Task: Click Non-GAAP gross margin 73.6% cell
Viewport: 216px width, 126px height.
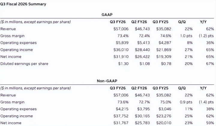Action: point(122,102)
